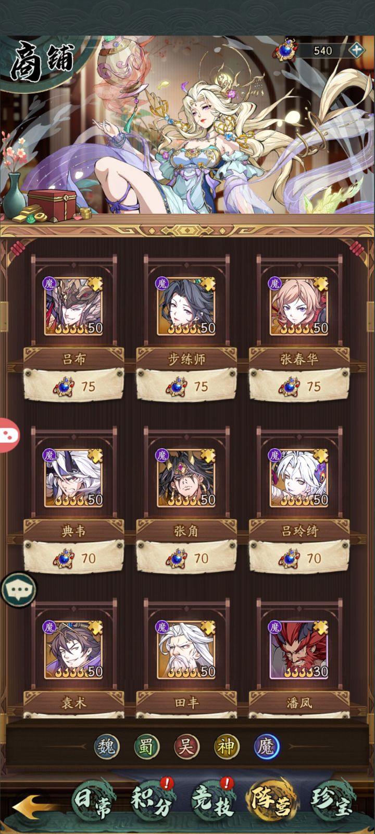The height and width of the screenshot is (834, 375).
Task: Buy 步练师 for 75 gems
Action: click(186, 386)
